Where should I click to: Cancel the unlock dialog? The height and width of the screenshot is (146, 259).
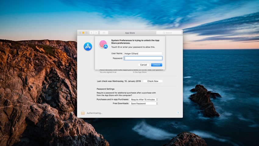(144, 65)
